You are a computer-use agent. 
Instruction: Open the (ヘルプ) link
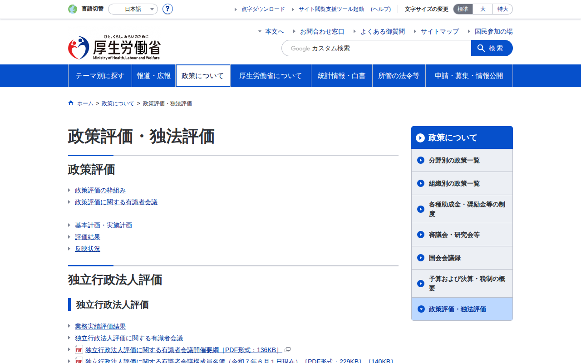point(381,9)
